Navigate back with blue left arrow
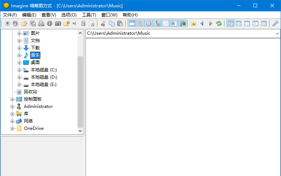The image size is (281, 176). click(202, 23)
